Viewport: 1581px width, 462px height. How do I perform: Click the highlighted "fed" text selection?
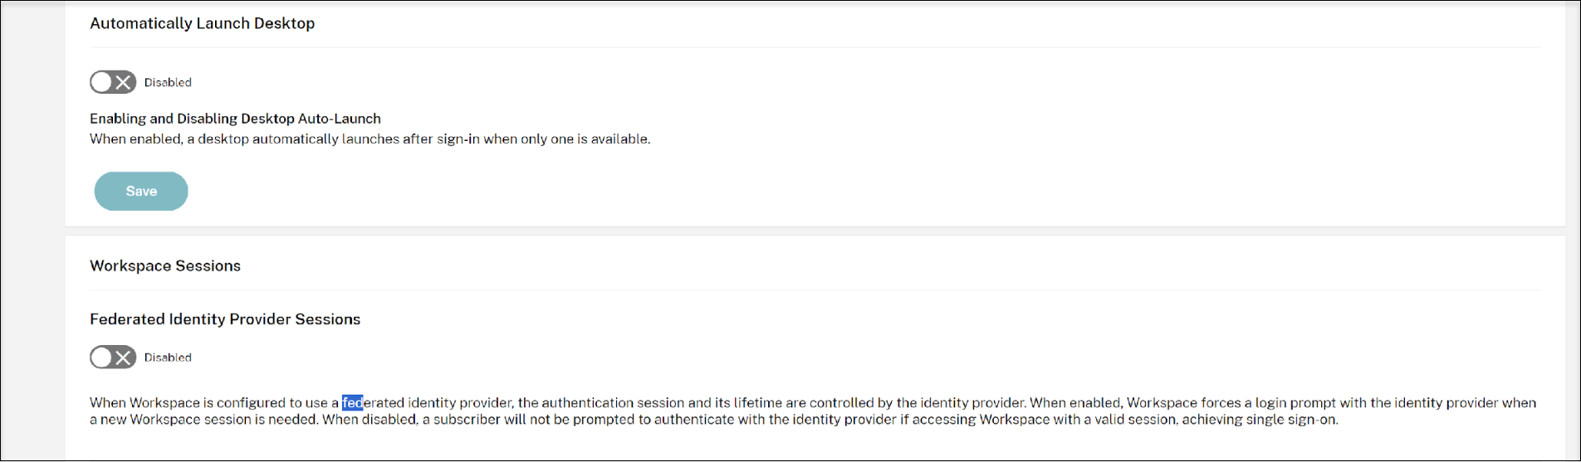click(x=352, y=403)
